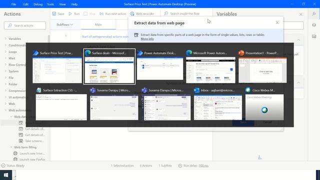
Task: Open the Web recorder
Action: [x=142, y=13]
